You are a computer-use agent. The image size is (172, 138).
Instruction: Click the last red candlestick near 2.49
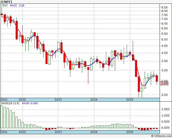pos(157,79)
